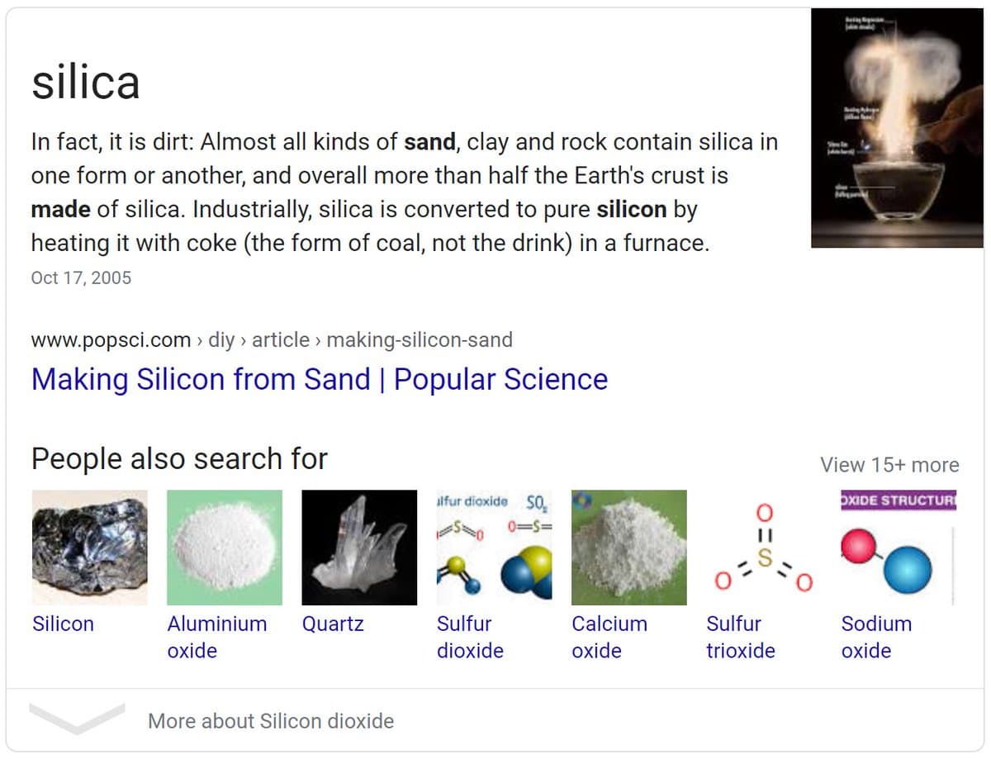
Task: Select the Quartz text link
Action: point(333,624)
